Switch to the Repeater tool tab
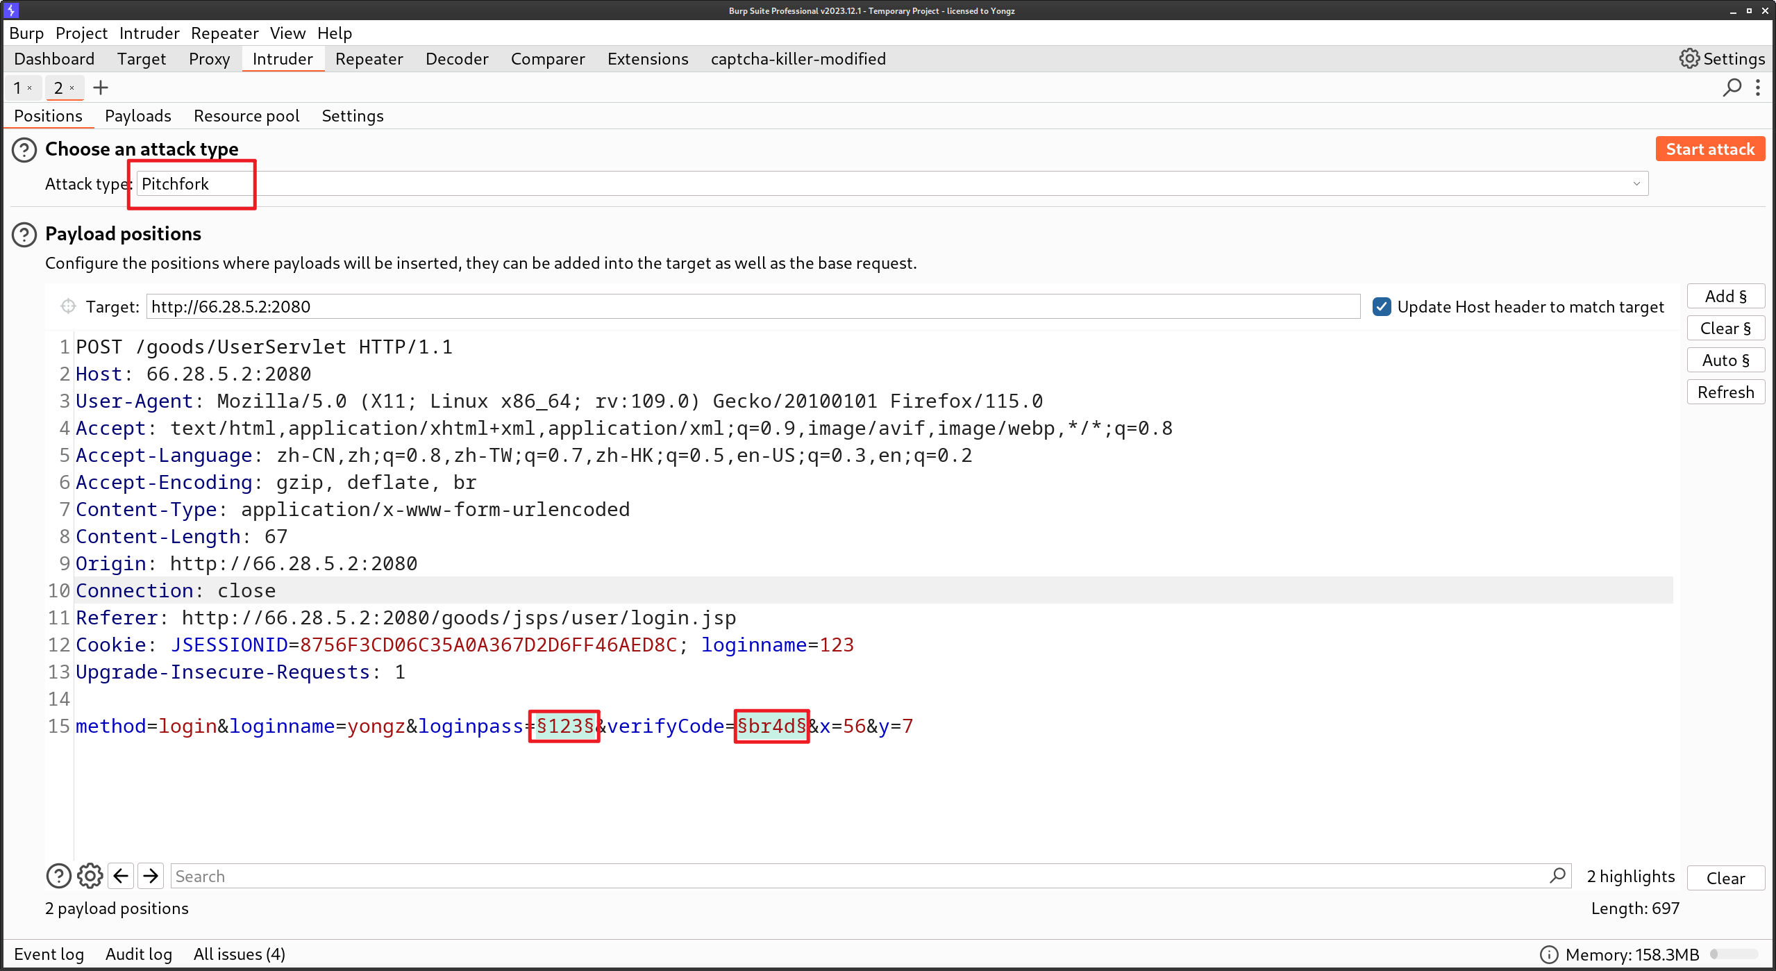Image resolution: width=1776 pixels, height=971 pixels. coord(369,59)
